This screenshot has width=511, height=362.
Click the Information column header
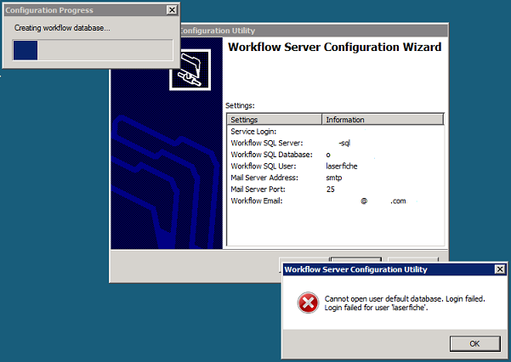(383, 120)
